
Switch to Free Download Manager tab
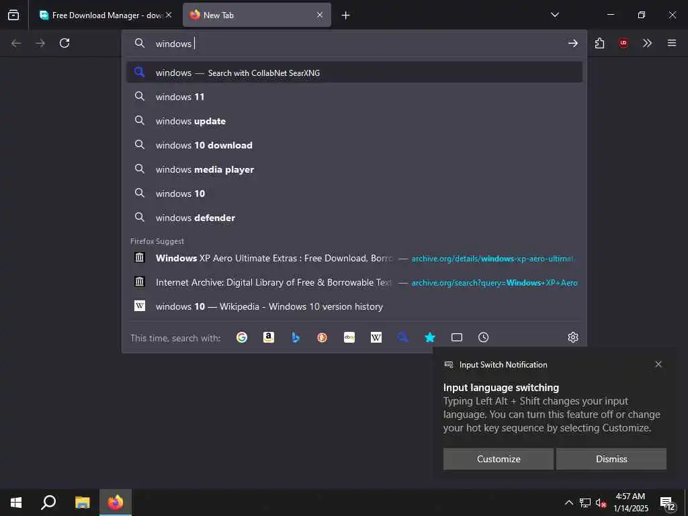tap(100, 15)
